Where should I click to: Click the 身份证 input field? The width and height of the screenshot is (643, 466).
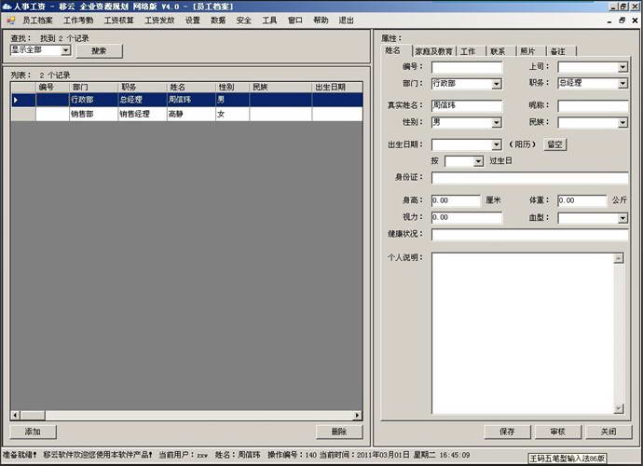coord(529,178)
